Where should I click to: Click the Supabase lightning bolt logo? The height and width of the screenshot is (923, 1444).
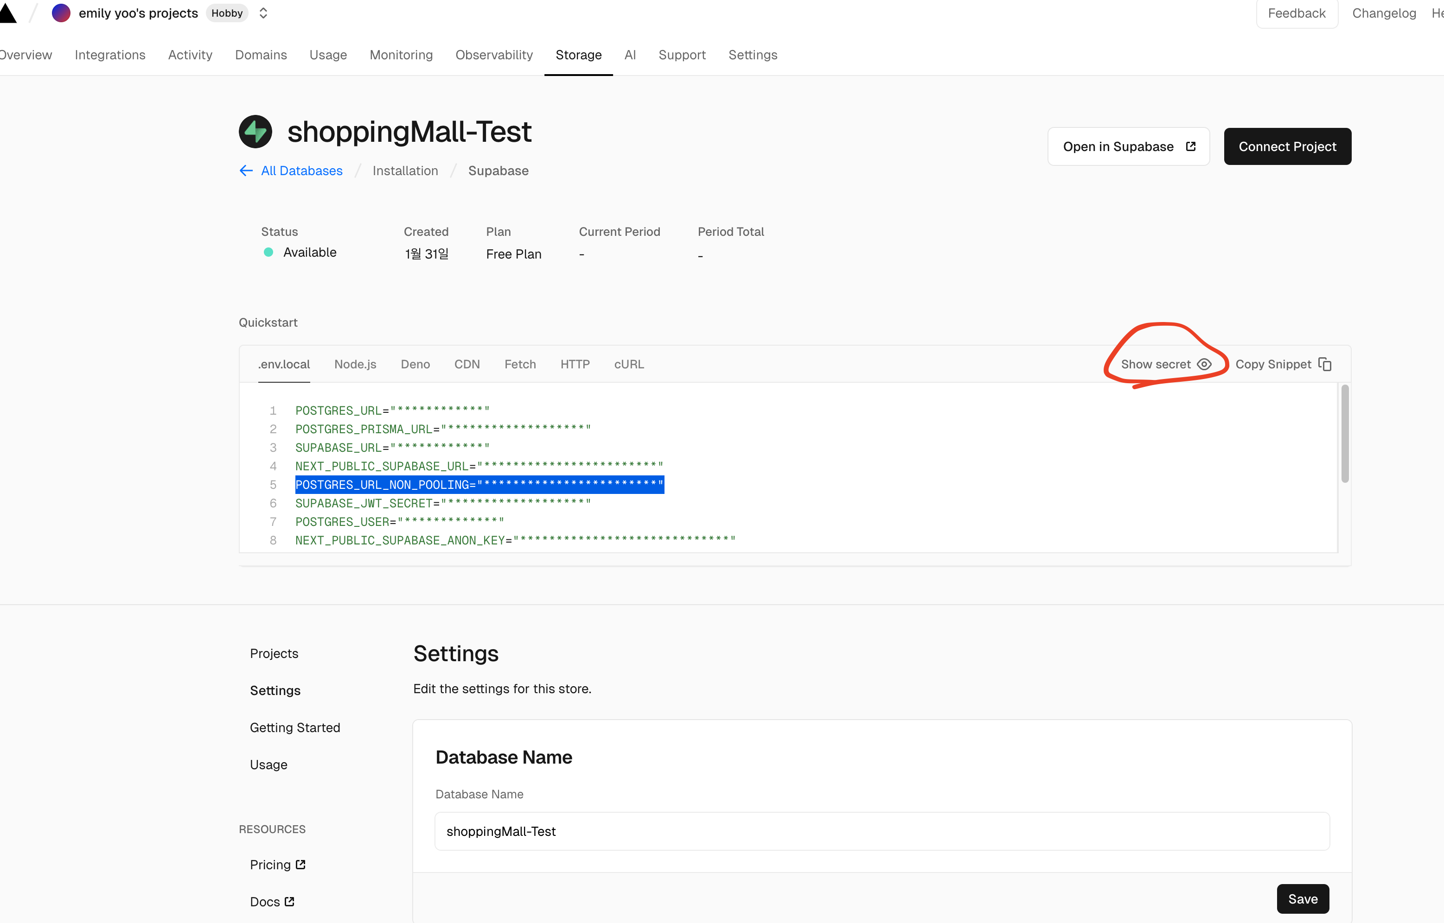[256, 132]
